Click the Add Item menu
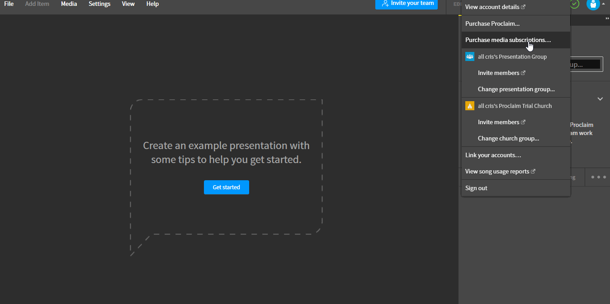 pos(37,4)
